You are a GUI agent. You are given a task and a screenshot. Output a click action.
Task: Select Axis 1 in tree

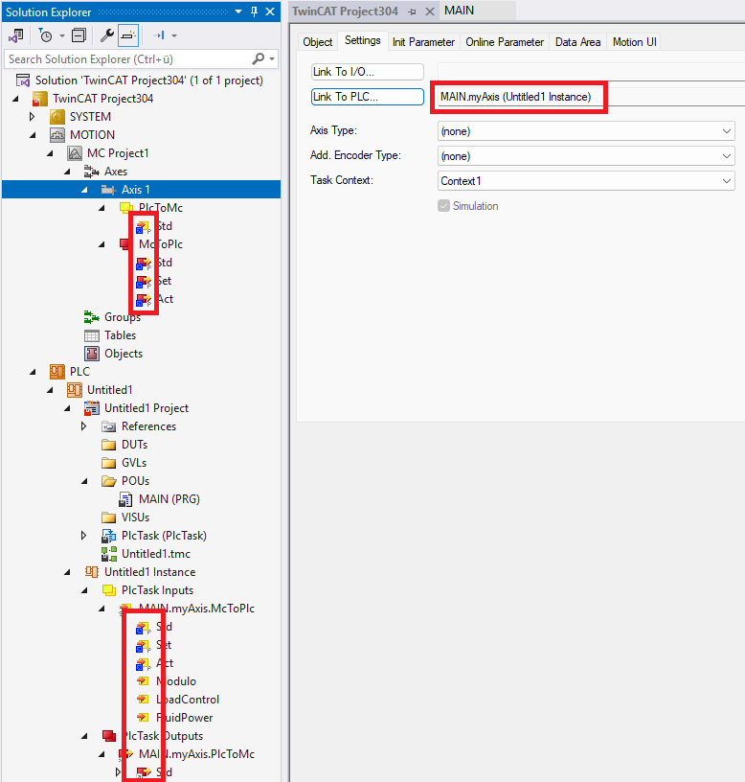coord(136,190)
